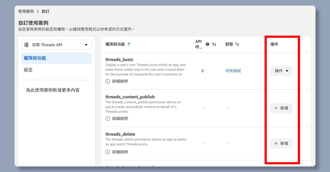Screen dimensions: 330x172
Task: Click the 可供測試 status link
Action: 233,71
